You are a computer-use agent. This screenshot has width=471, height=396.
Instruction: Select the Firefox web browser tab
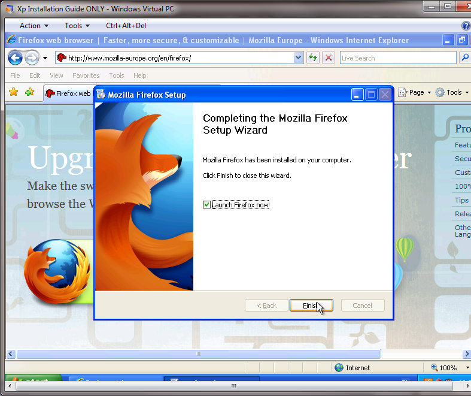click(x=68, y=93)
